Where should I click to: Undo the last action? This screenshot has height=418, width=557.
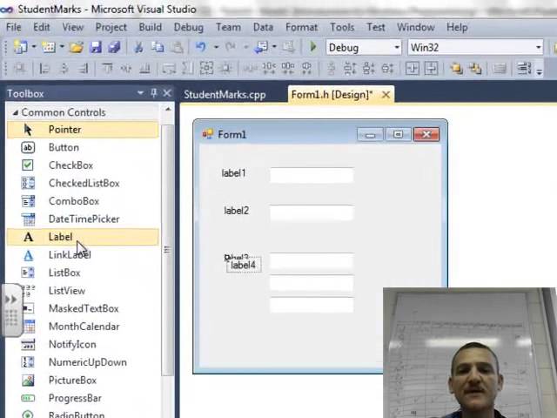coord(200,47)
